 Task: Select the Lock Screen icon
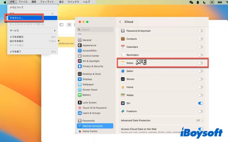point(80,103)
